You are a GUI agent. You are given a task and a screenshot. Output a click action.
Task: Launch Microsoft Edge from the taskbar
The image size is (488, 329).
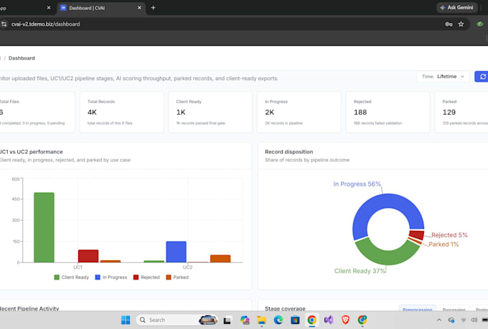point(278,320)
